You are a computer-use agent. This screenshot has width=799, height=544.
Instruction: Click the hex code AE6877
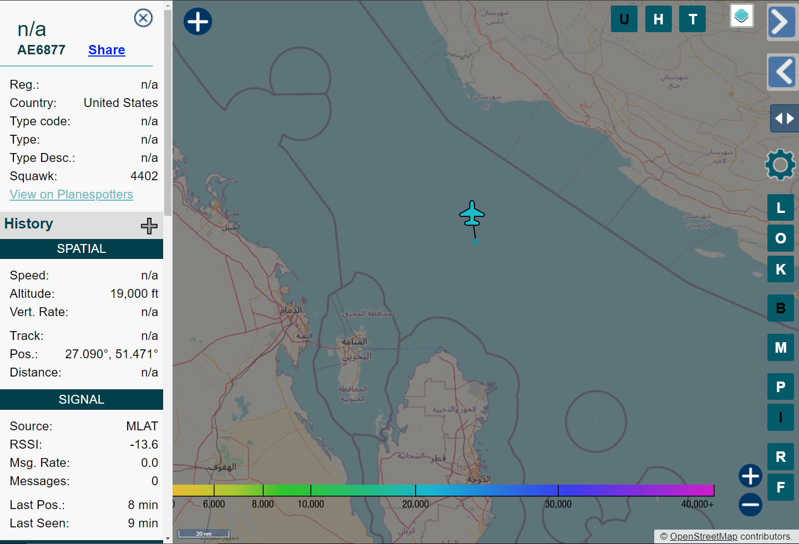(x=41, y=50)
